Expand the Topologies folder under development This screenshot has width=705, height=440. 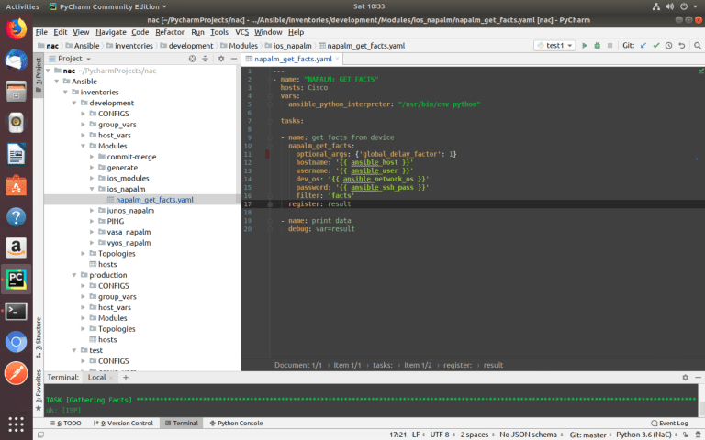(x=84, y=254)
